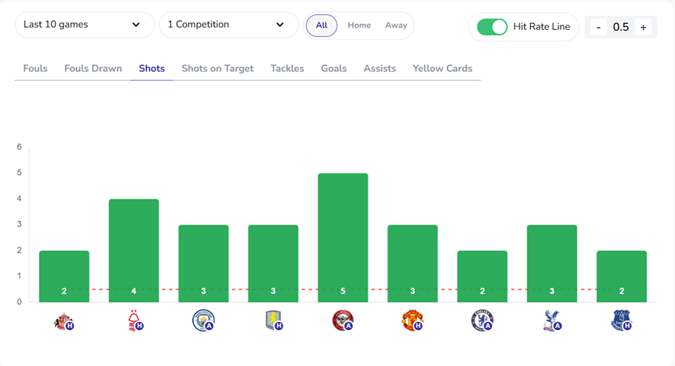Filter matches by Away only

396,25
